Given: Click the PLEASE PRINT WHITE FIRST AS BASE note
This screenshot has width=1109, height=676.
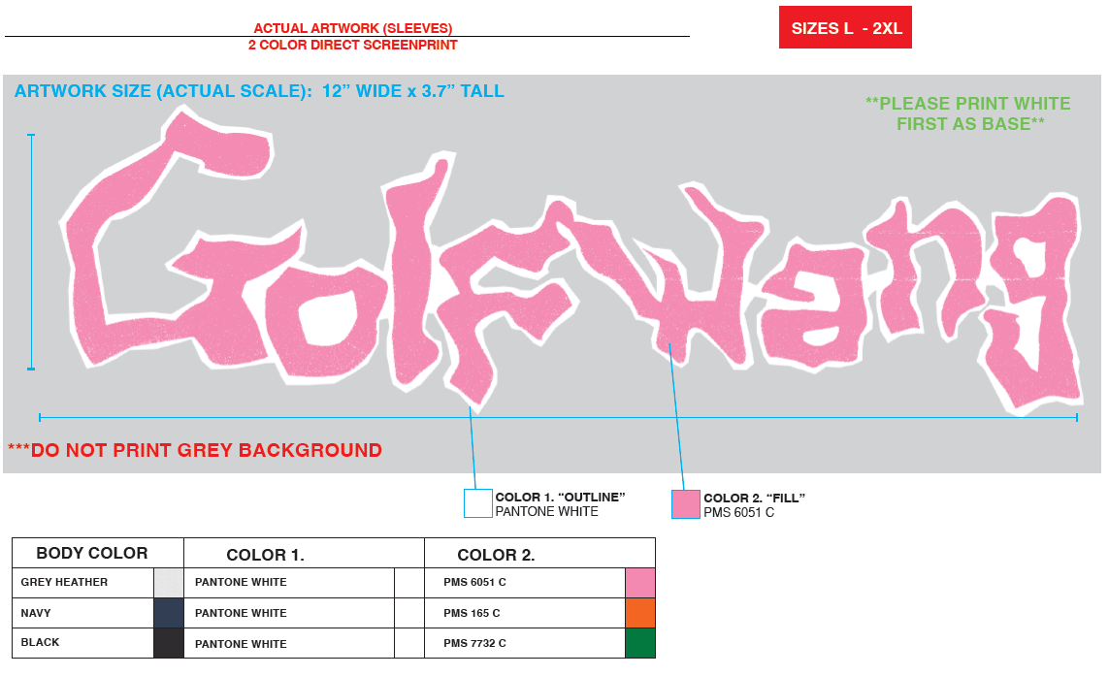Looking at the screenshot, I should coord(968,113).
